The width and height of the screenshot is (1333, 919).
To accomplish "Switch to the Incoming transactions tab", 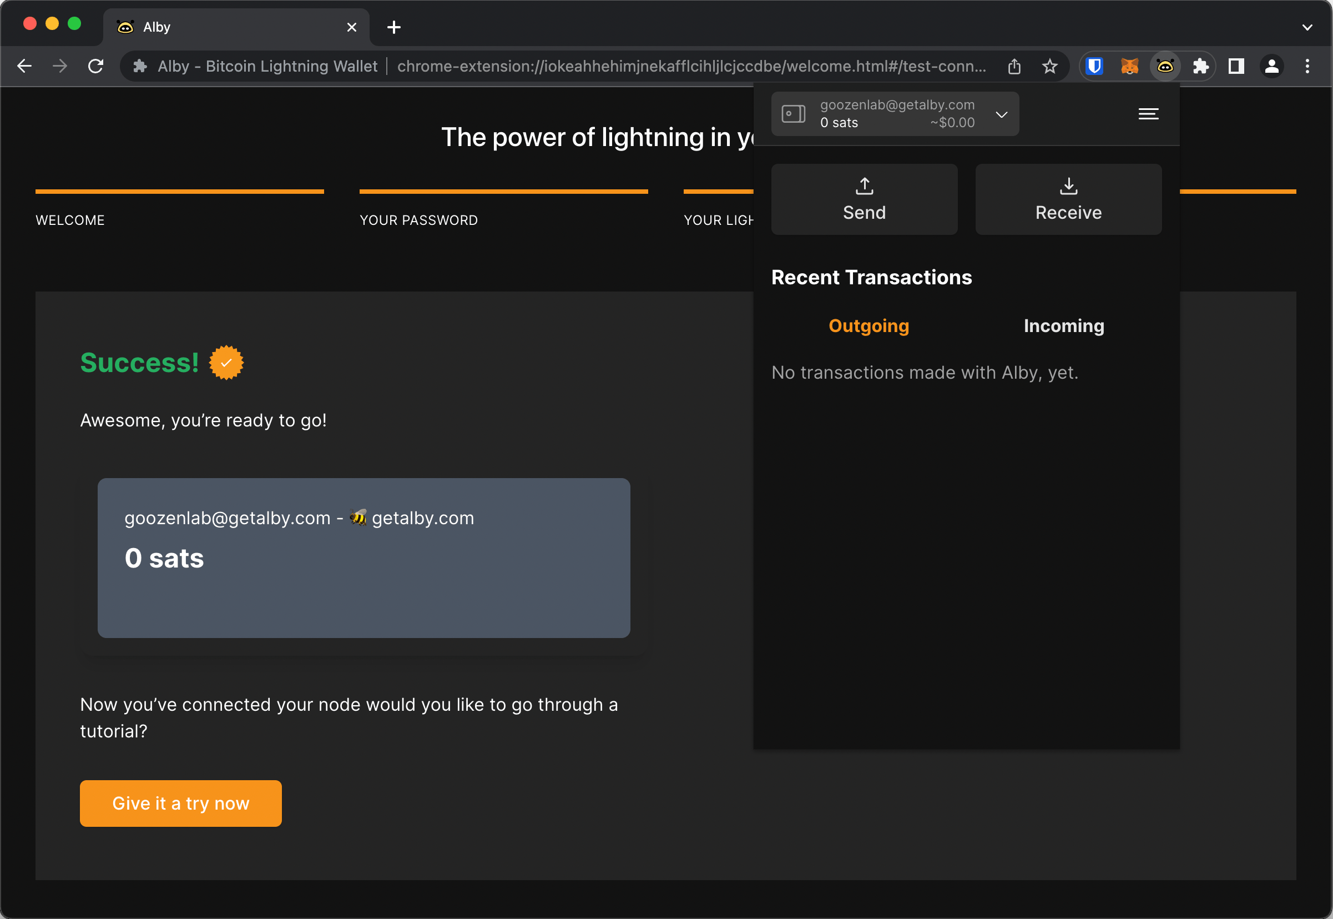I will 1063,327.
